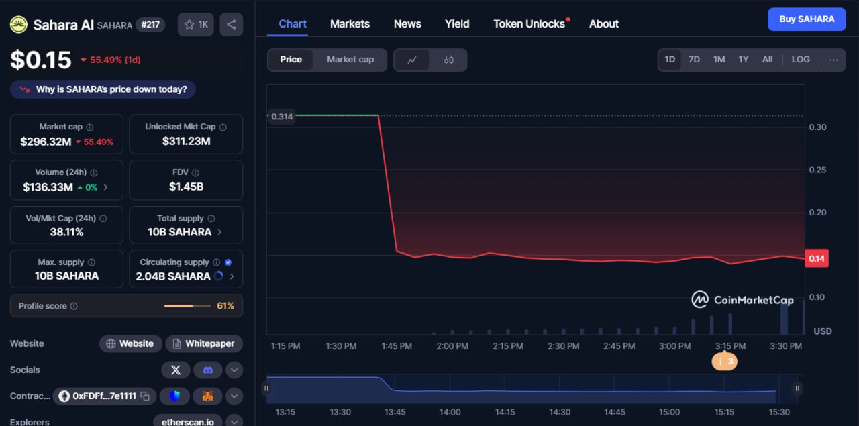Switch chart to candlestick view icon
The height and width of the screenshot is (426, 859).
tap(449, 60)
